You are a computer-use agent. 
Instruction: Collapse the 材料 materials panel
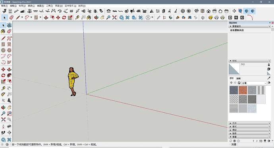231,61
